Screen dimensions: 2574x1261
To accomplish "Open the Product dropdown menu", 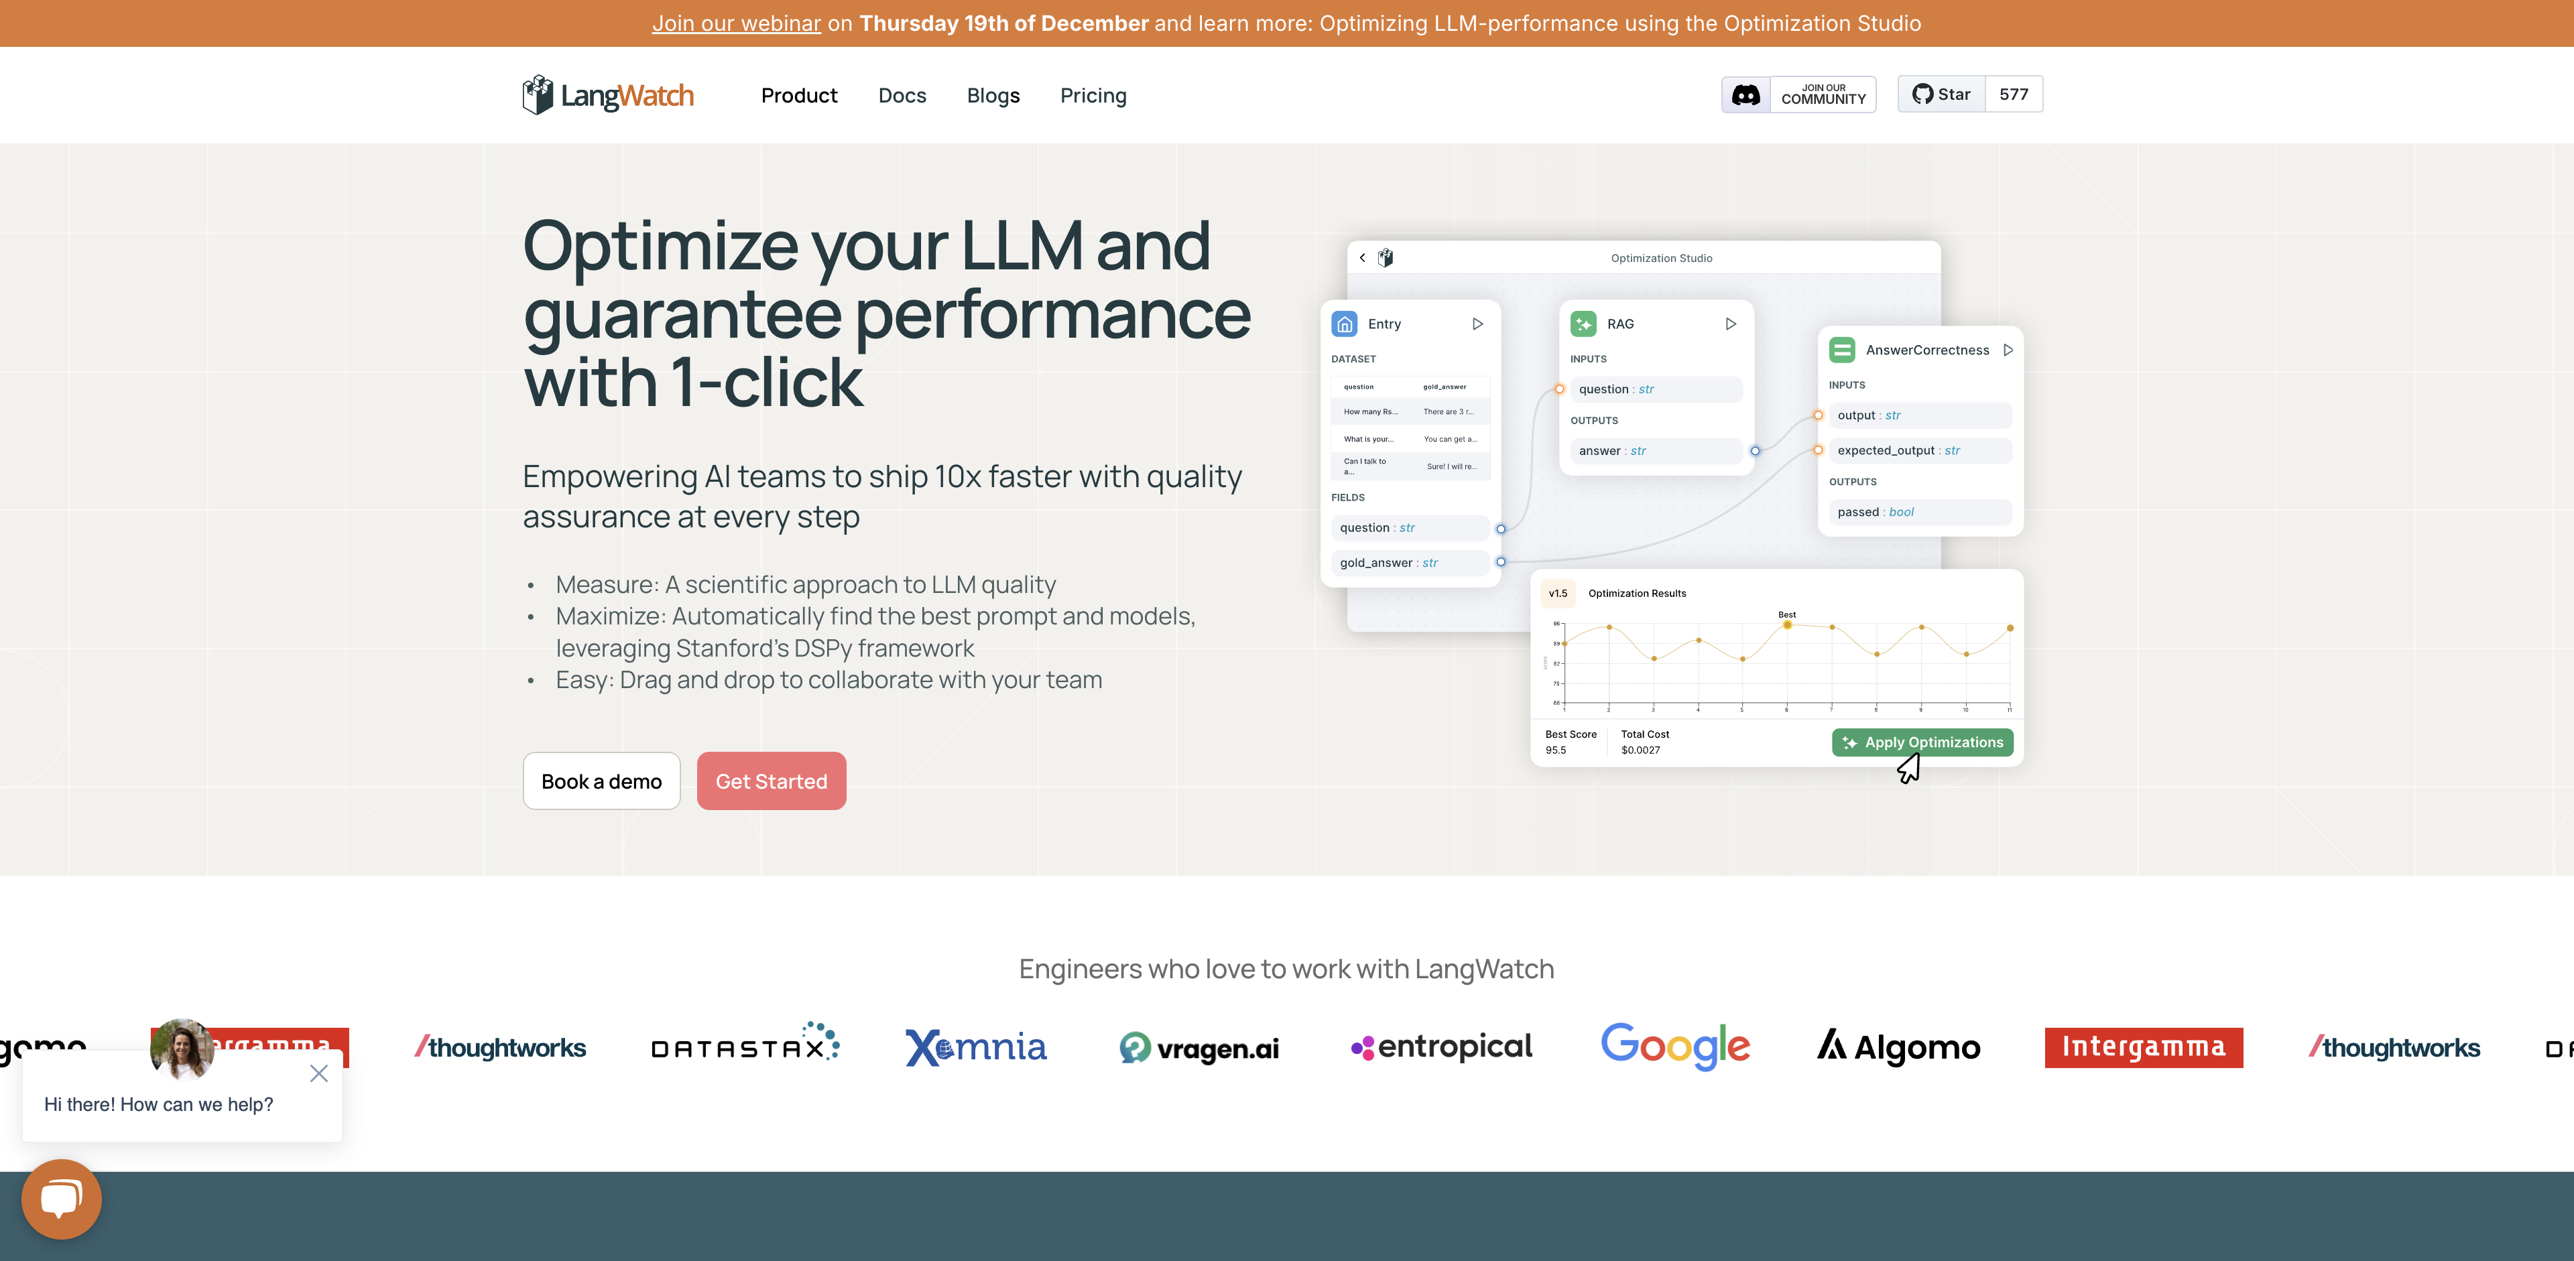I will 800,95.
